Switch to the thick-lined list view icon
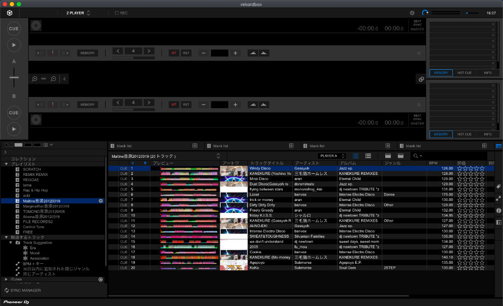 [368, 156]
